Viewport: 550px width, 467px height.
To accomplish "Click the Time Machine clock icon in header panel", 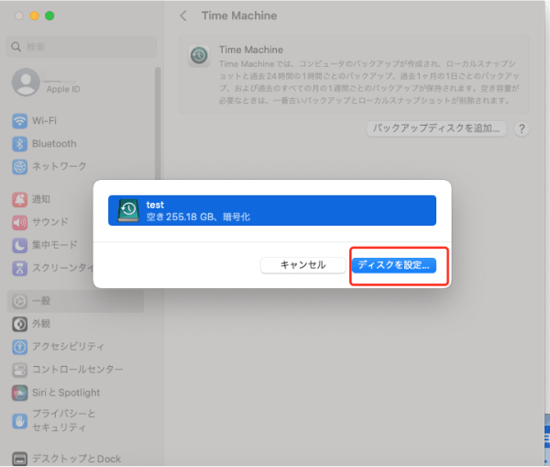I will coord(199,55).
